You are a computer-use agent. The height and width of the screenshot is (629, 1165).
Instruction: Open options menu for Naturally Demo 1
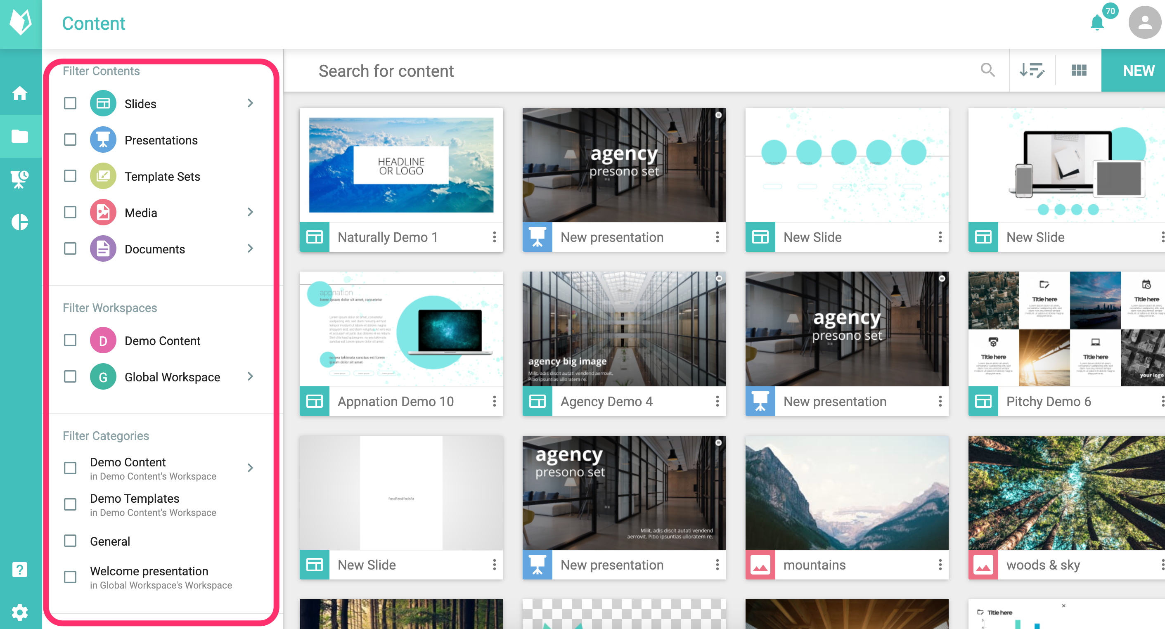click(x=494, y=237)
